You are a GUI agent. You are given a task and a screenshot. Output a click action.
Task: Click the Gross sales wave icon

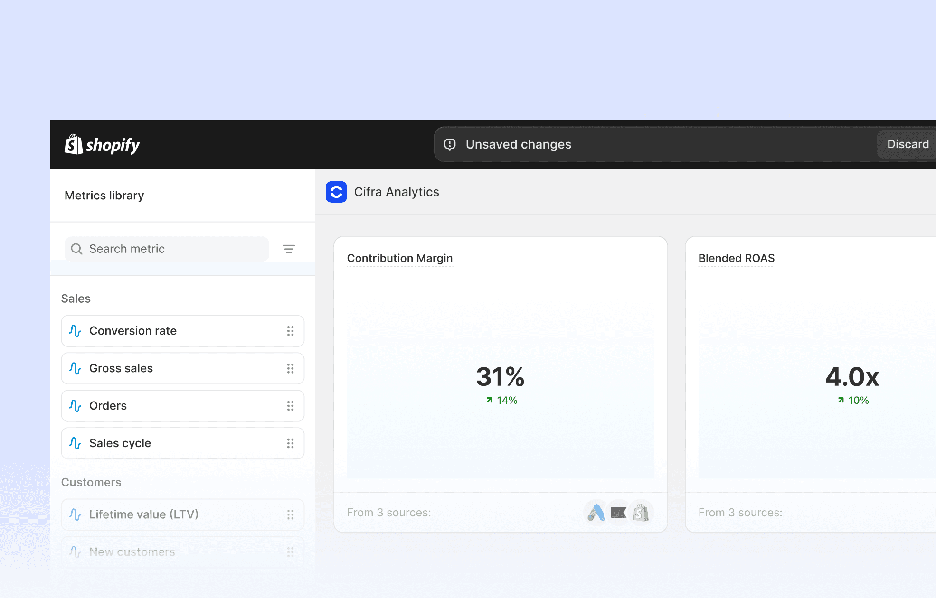pos(75,368)
